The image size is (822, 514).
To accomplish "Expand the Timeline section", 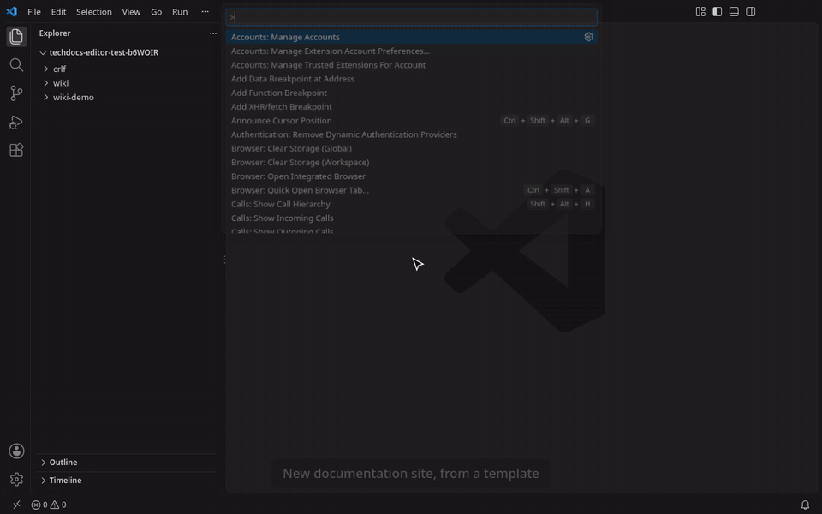I will click(127, 480).
